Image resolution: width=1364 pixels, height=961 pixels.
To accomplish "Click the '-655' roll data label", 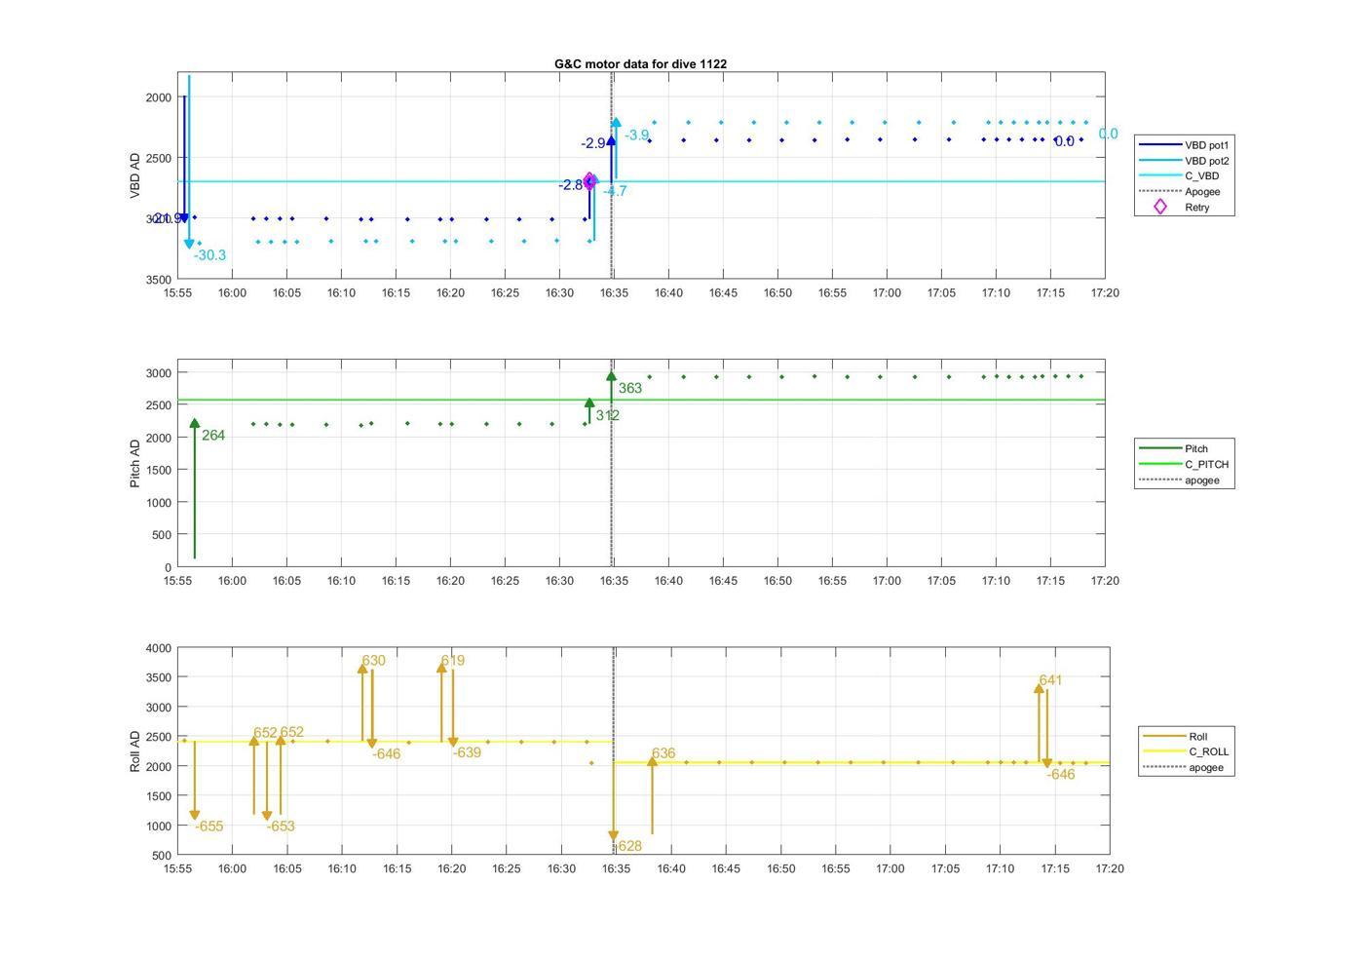I will (209, 826).
